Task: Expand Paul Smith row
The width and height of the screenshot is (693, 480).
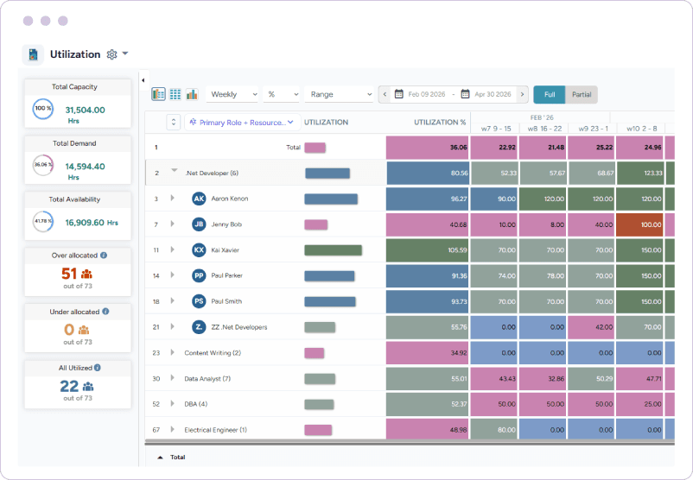Action: click(172, 300)
